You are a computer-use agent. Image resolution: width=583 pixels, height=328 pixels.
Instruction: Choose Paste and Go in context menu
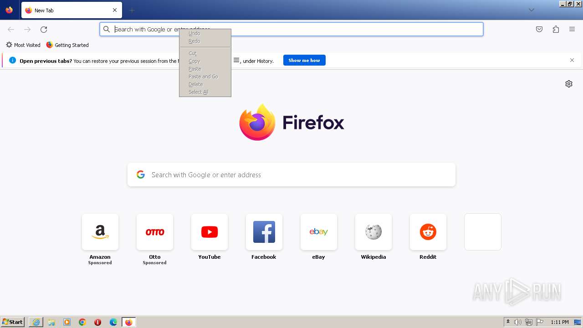coord(205,77)
